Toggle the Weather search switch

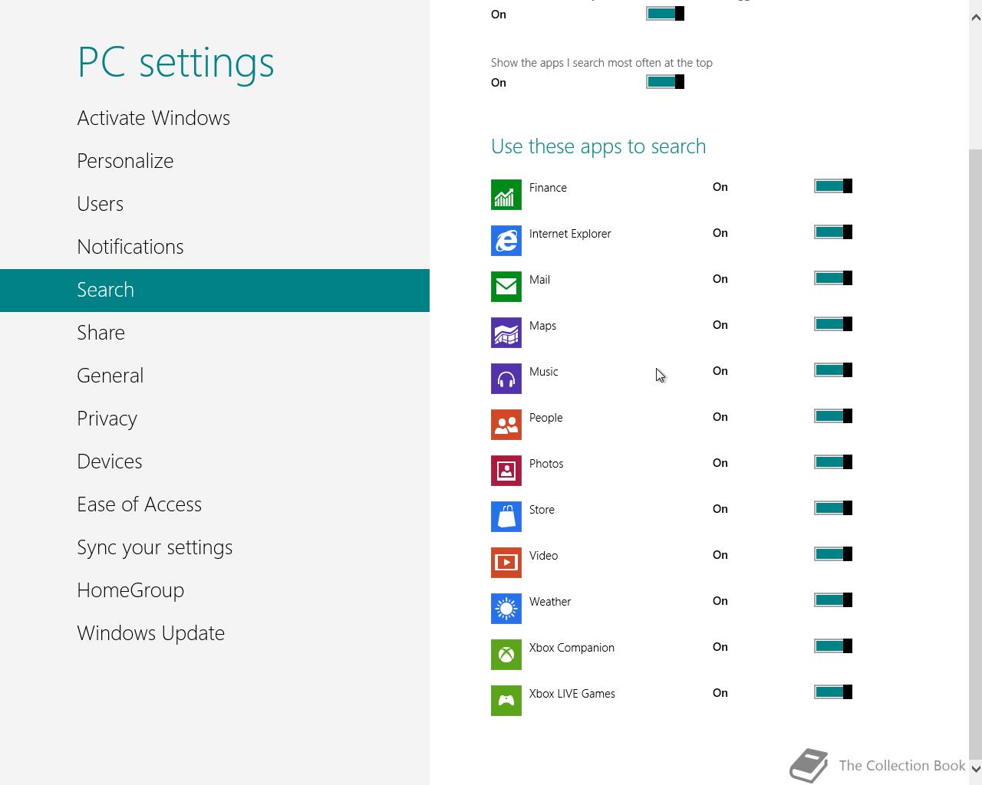833,600
